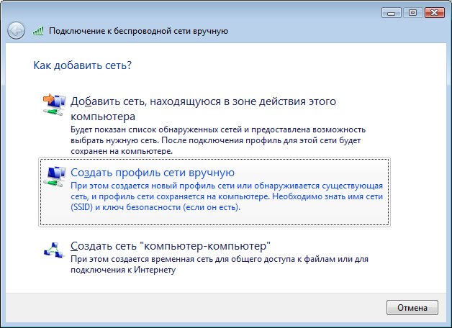Open 'Создать сеть "компьютер-компьютер"' option title
This screenshot has width=452, height=328.
[169, 245]
